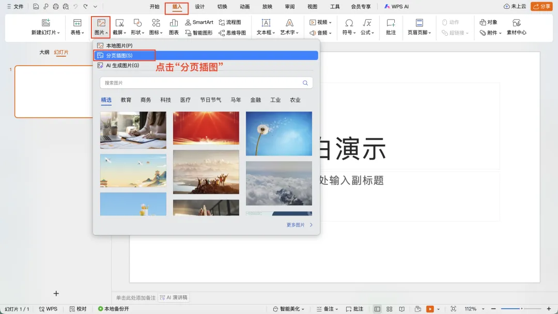Click the 智能图形 icon
Viewport: 558px width, 314px height.
point(198,33)
